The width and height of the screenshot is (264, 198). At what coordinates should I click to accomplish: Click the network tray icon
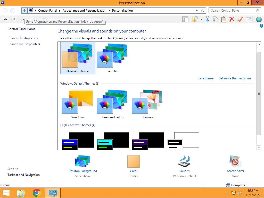[x=233, y=193]
